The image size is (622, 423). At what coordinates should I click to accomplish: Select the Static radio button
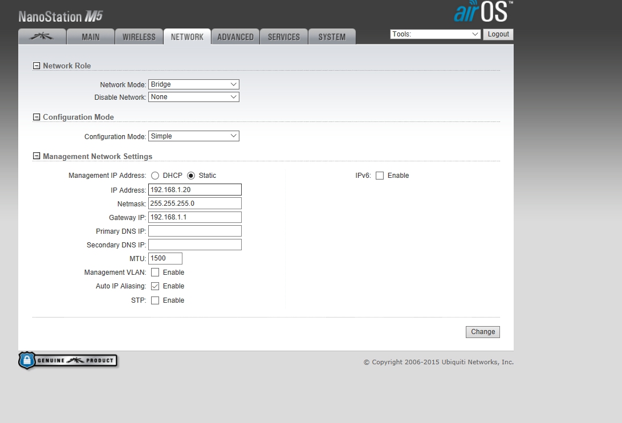tap(191, 176)
